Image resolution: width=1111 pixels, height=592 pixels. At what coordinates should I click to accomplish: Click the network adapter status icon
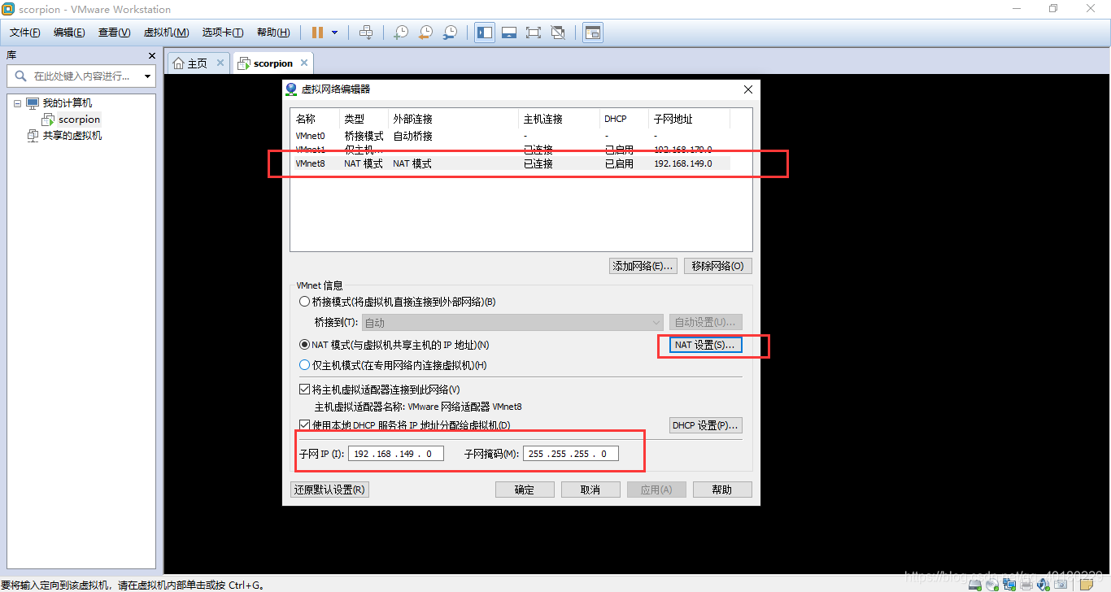(1009, 584)
